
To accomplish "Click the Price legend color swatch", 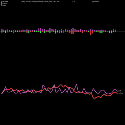I will [1, 5].
